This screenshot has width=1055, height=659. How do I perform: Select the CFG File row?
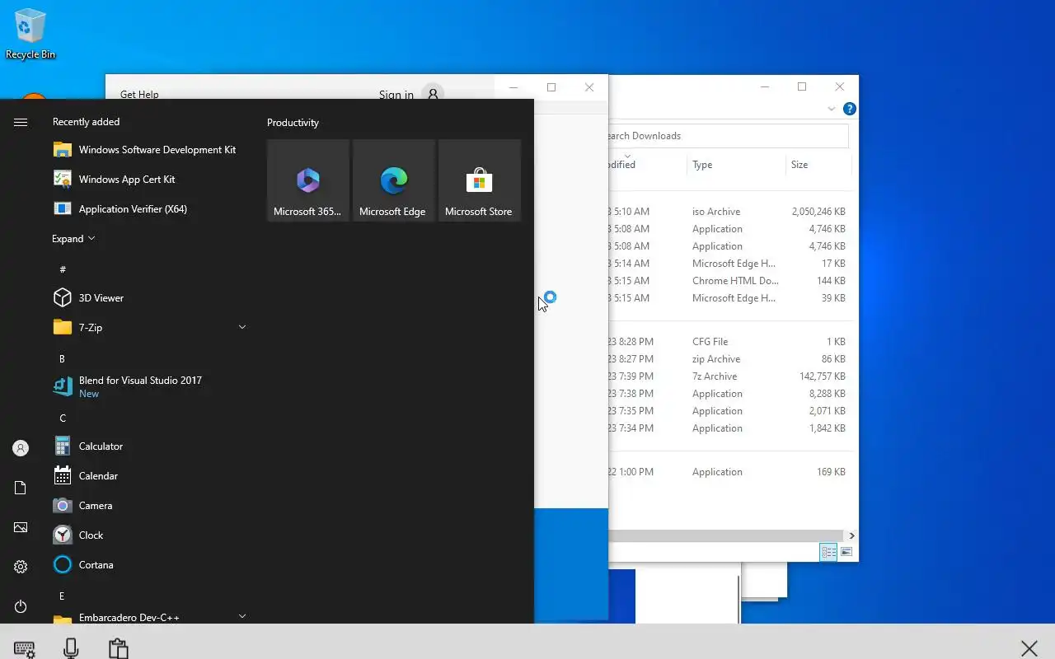coord(729,342)
